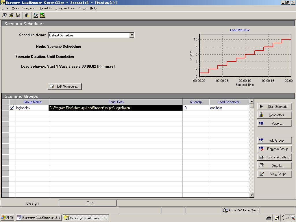Select the LoginBaidu script path cell
Image resolution: width=296 pixels, height=222 pixels.
point(116,108)
